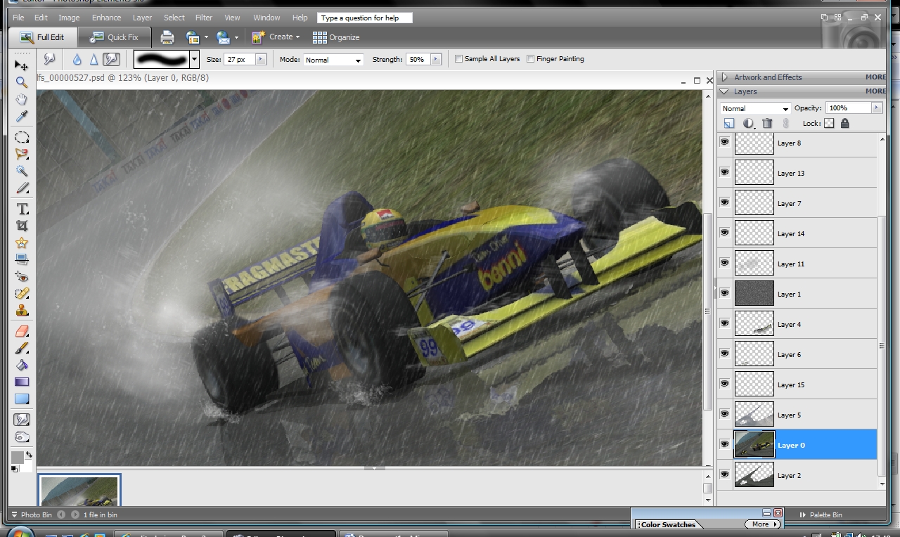Switch to the Quick Fix tab

tap(115, 37)
